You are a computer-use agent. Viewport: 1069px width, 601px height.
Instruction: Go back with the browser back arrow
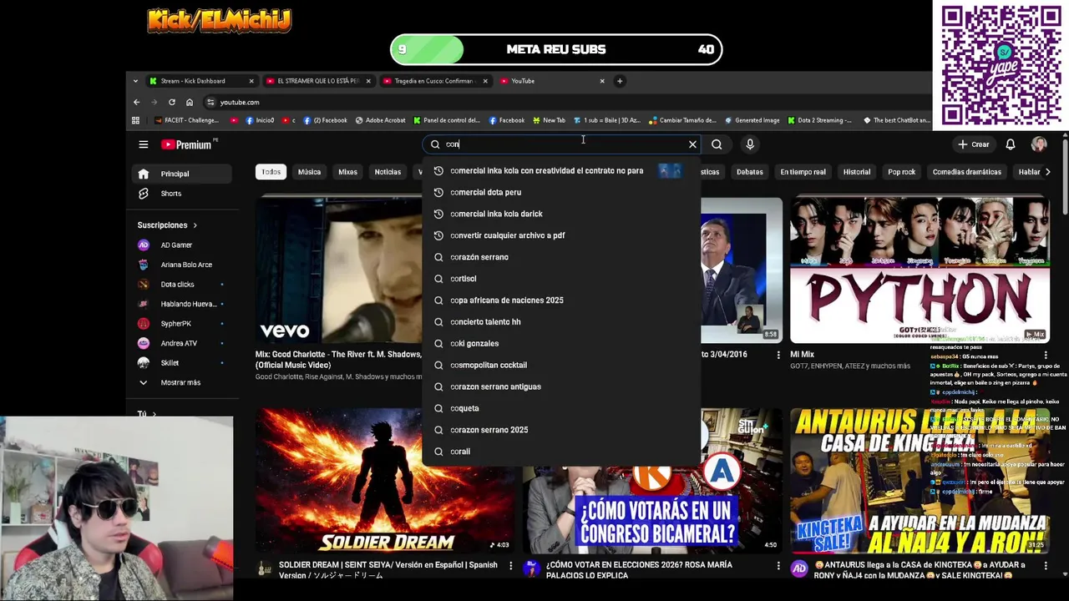(137, 102)
